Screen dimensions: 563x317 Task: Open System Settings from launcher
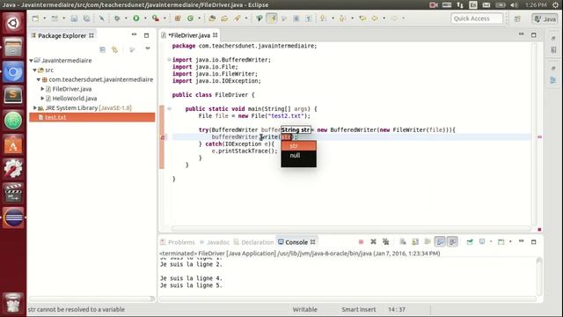(13, 168)
